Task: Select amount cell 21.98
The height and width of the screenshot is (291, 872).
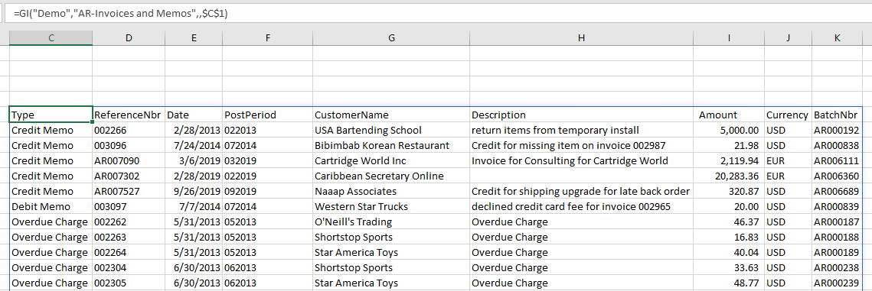Action: tap(729, 146)
